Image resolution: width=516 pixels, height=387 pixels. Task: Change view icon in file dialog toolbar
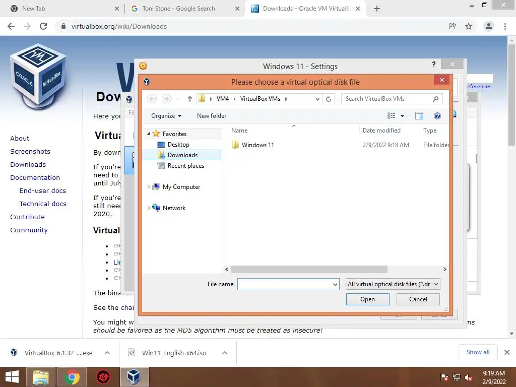391,116
